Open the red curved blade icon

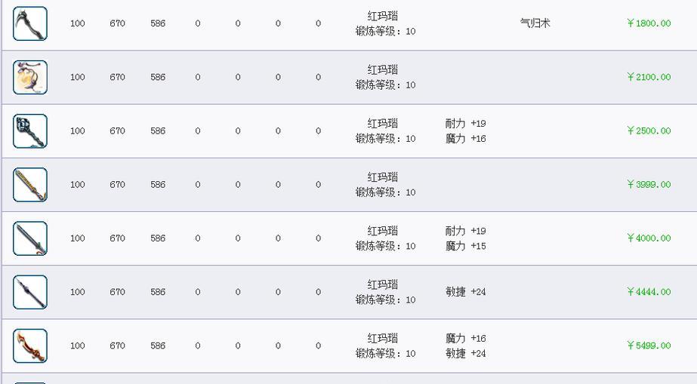pos(29,346)
